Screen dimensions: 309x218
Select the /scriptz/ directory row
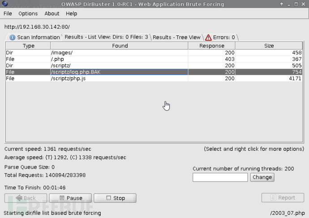(154, 65)
